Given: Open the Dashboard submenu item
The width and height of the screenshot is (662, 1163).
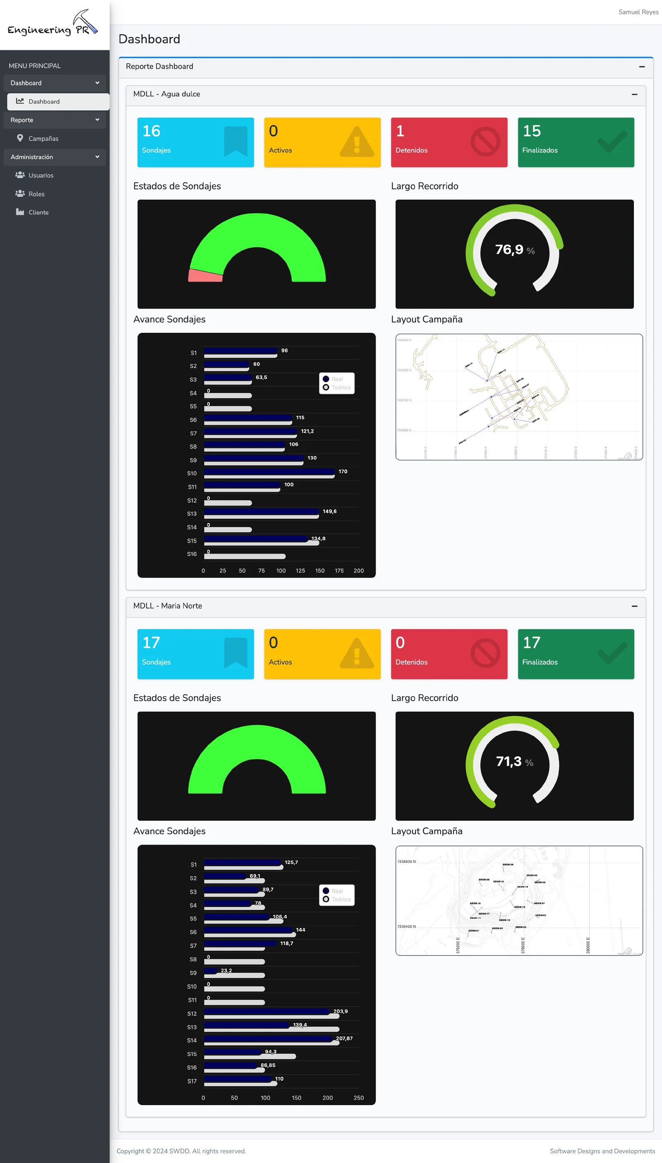Looking at the screenshot, I should click(x=58, y=101).
